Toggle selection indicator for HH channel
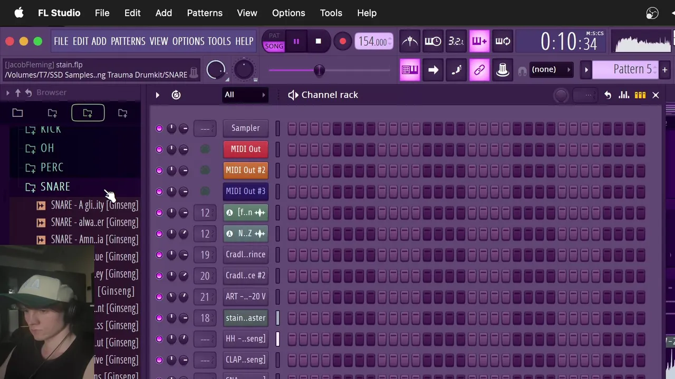Viewport: 675px width, 379px height. point(278,339)
